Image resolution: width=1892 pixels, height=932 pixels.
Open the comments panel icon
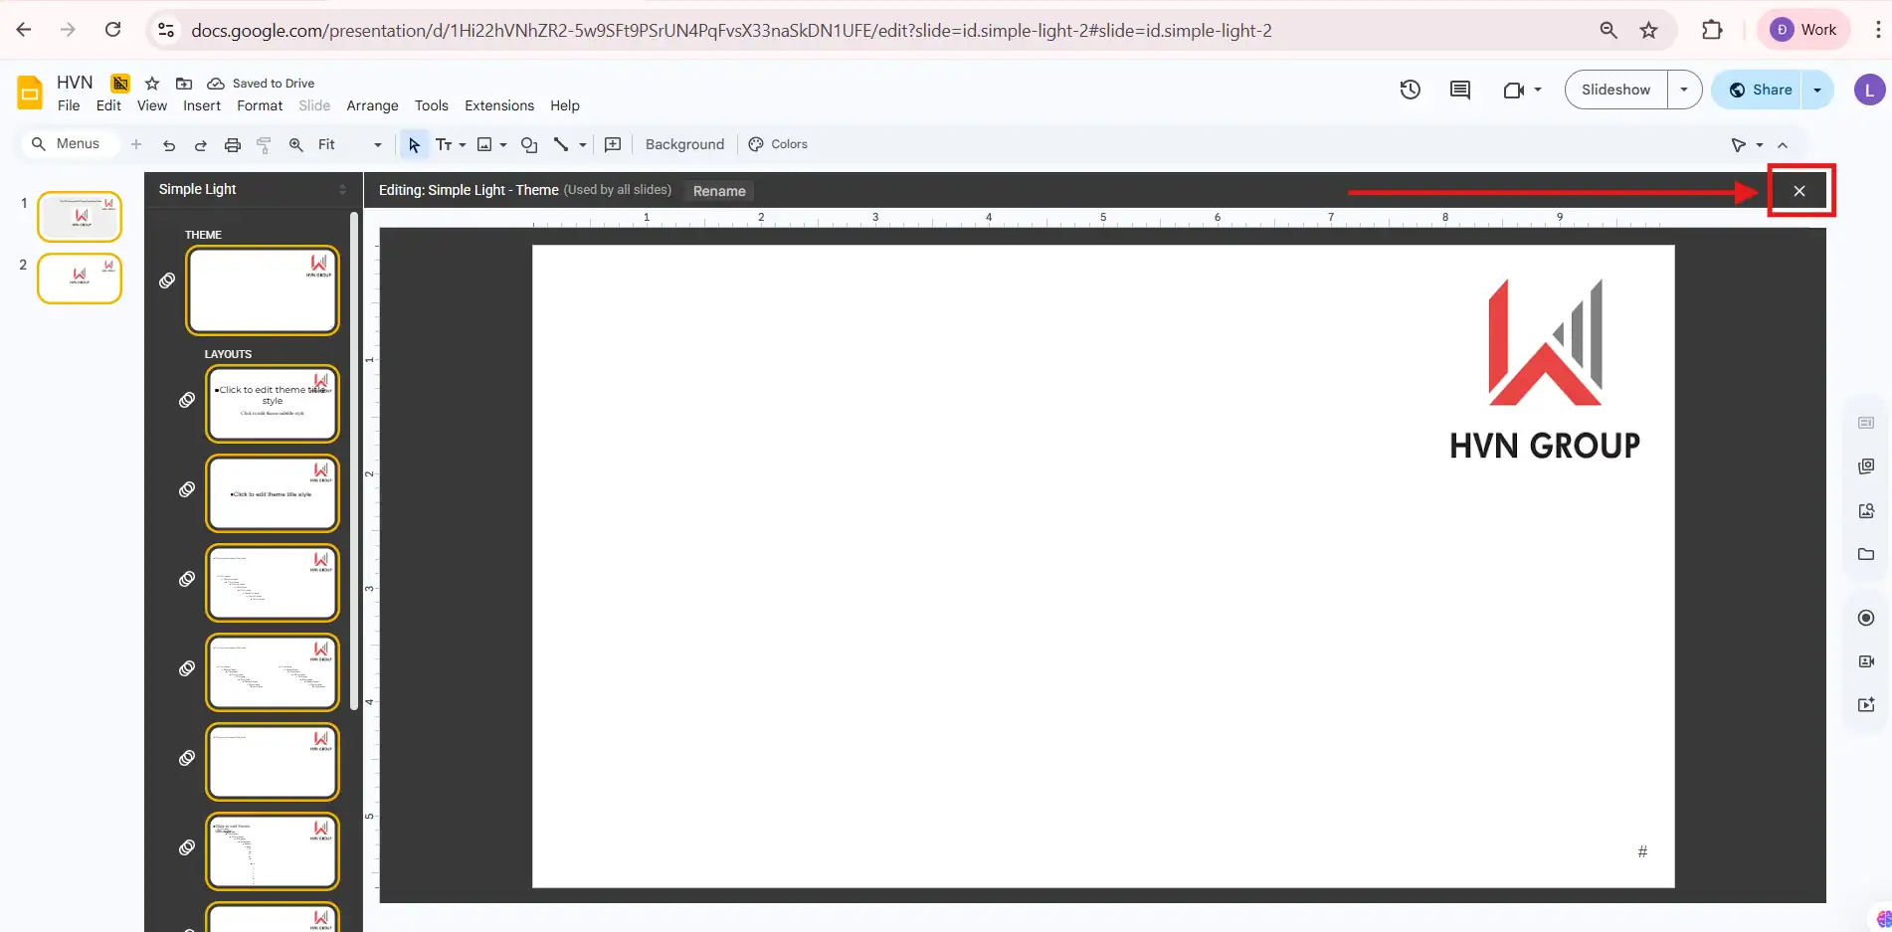pyautogui.click(x=1459, y=90)
